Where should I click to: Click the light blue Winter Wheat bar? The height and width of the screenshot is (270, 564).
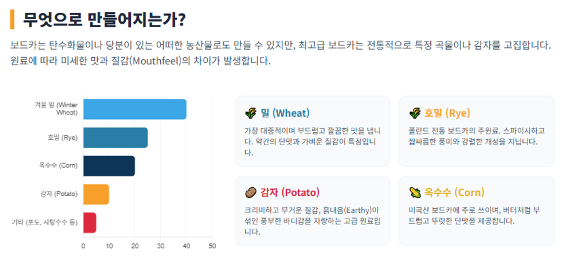[135, 109]
